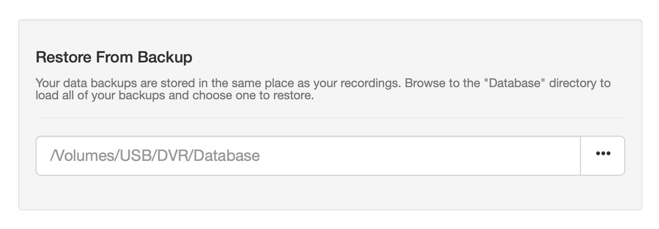Click the horizontal divider below the description
659x229 pixels.
(329, 118)
